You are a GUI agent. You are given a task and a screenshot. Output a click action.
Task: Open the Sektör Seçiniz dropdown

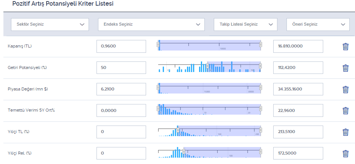pos(50,25)
